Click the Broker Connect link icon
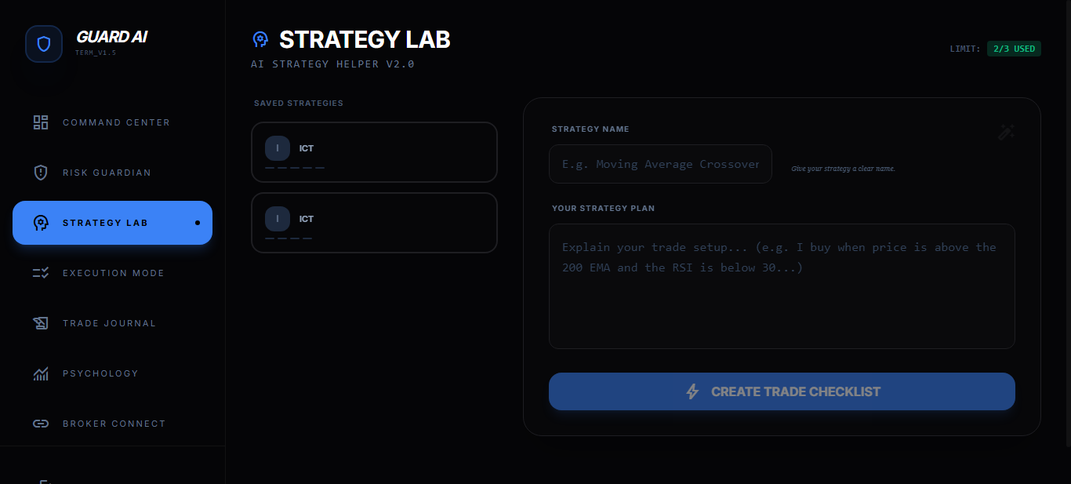 40,424
